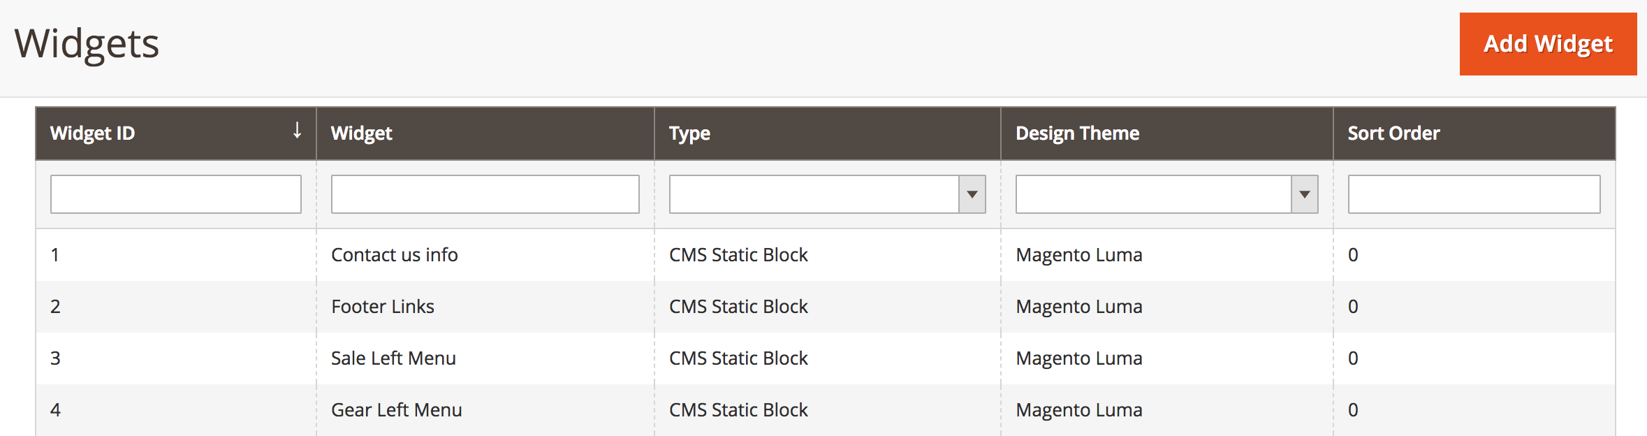Viewport: 1647px width, 436px height.
Task: Click the Type dropdown arrow icon
Action: (x=972, y=194)
